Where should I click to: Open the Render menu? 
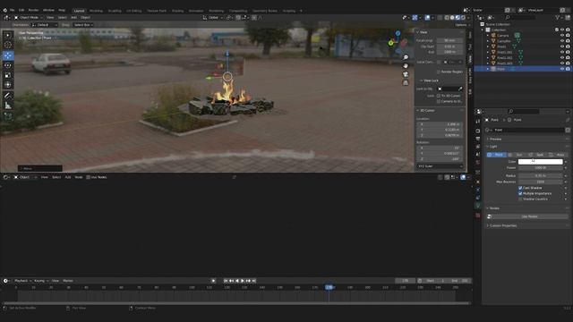pyautogui.click(x=33, y=10)
